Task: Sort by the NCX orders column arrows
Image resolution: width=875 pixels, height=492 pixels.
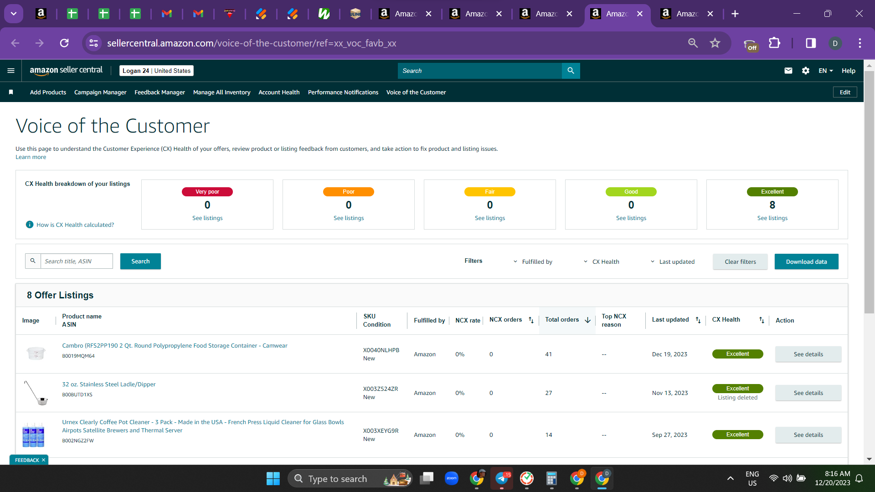Action: coord(531,320)
